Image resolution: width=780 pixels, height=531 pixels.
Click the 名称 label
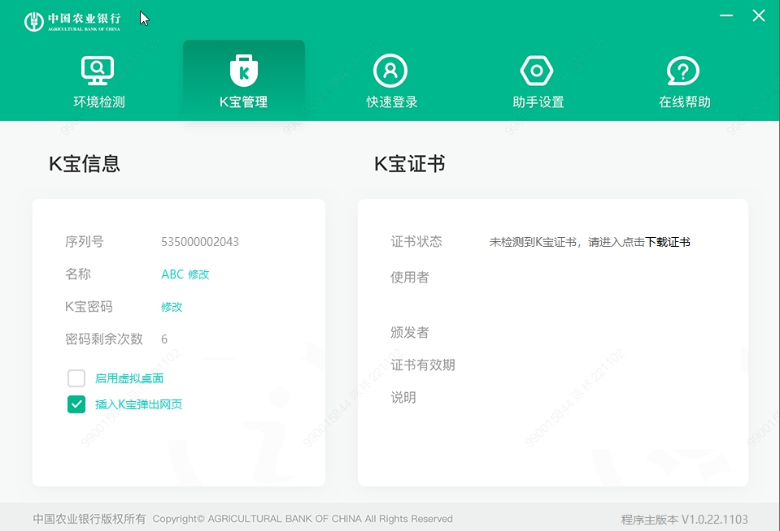(x=77, y=274)
